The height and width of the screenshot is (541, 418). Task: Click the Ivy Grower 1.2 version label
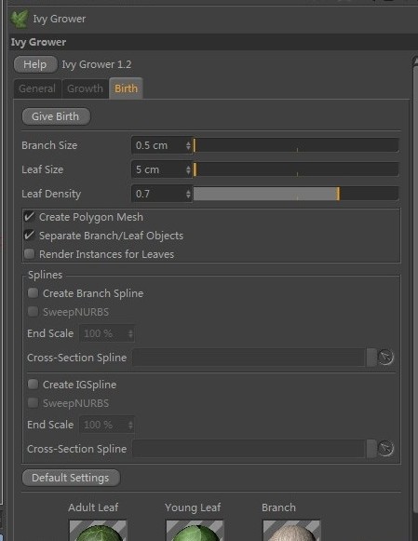point(97,64)
